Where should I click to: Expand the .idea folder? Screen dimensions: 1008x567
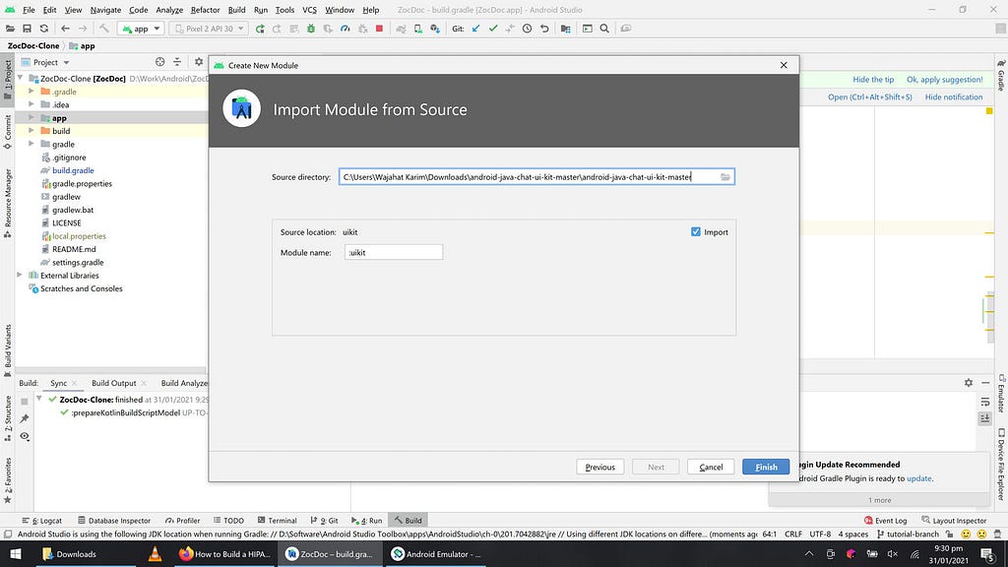click(31, 104)
